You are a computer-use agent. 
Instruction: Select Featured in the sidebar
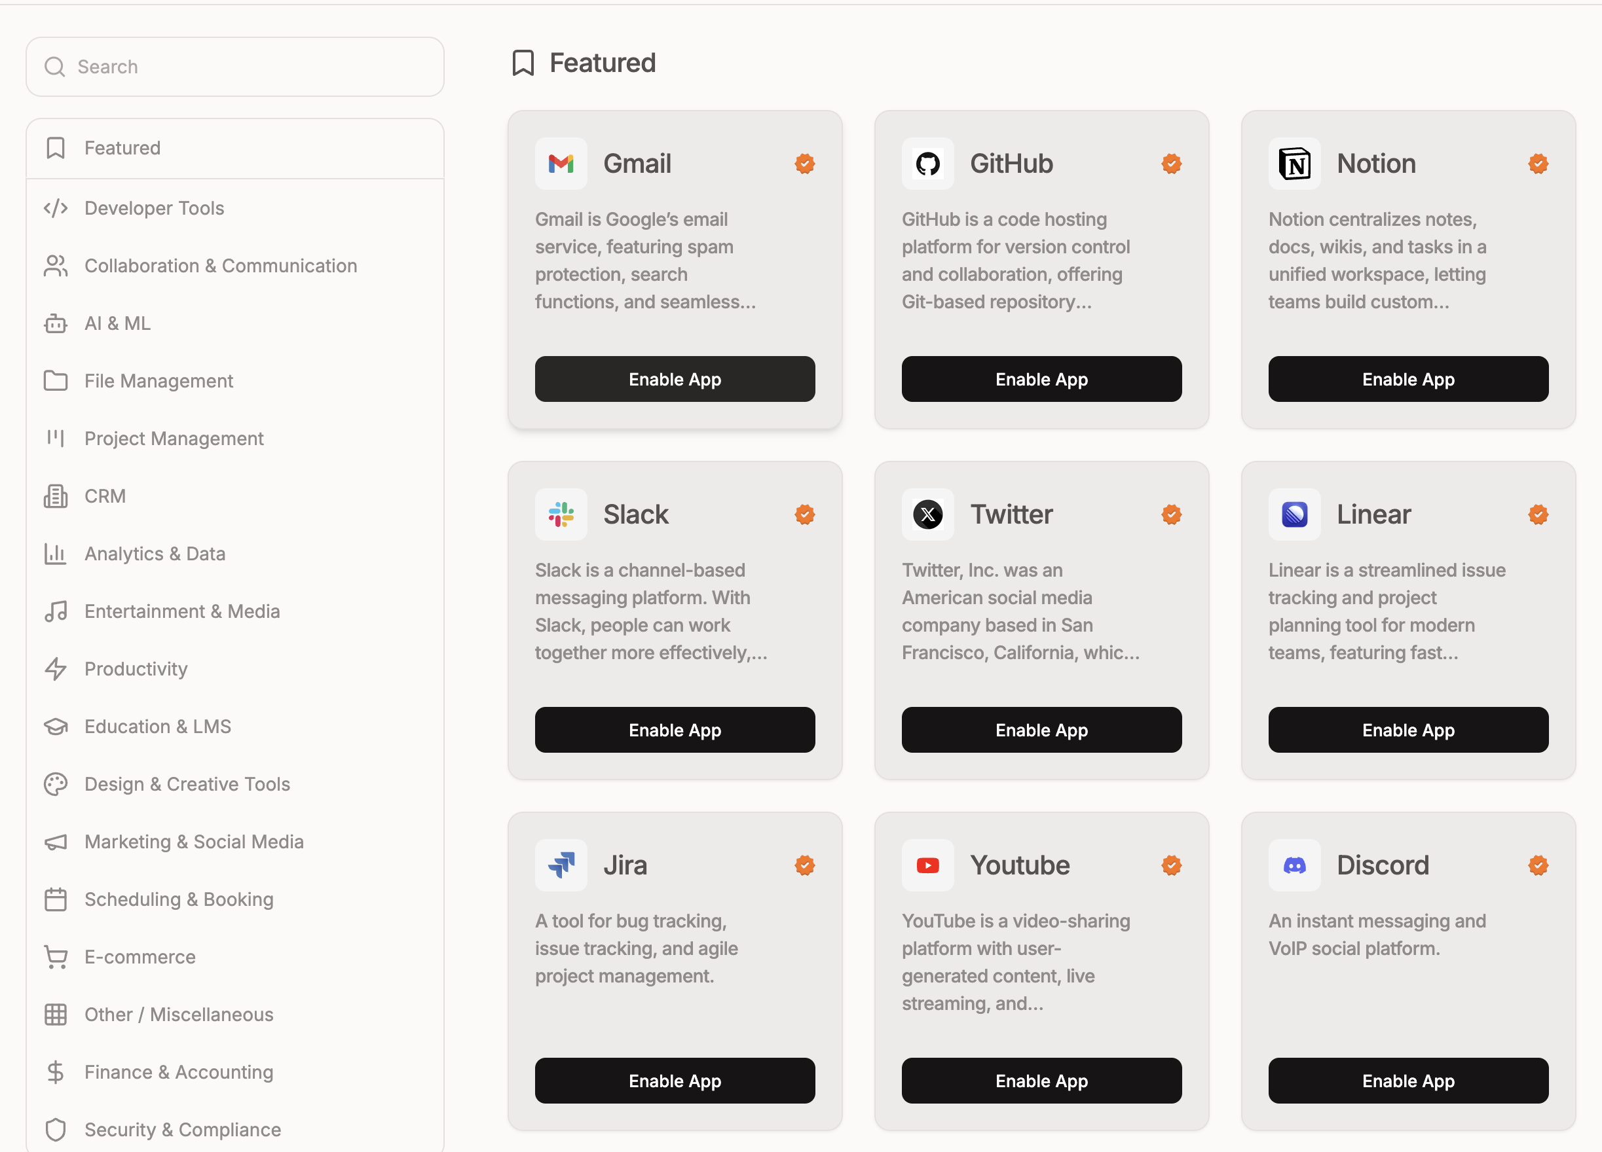click(x=122, y=148)
